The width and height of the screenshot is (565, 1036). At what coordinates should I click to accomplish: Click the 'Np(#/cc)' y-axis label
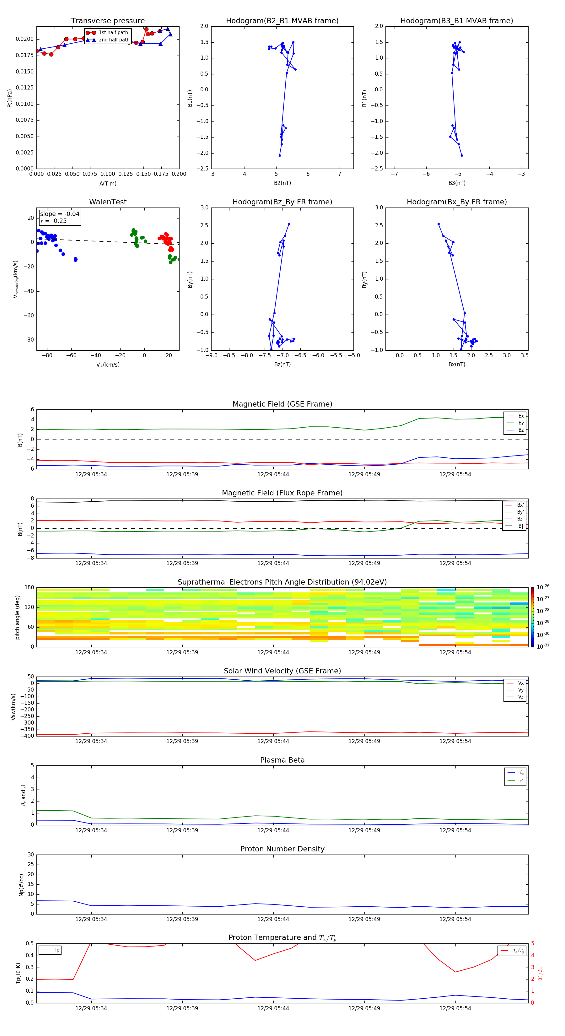click(21, 884)
